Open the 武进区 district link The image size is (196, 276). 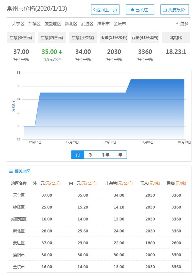coord(87,24)
